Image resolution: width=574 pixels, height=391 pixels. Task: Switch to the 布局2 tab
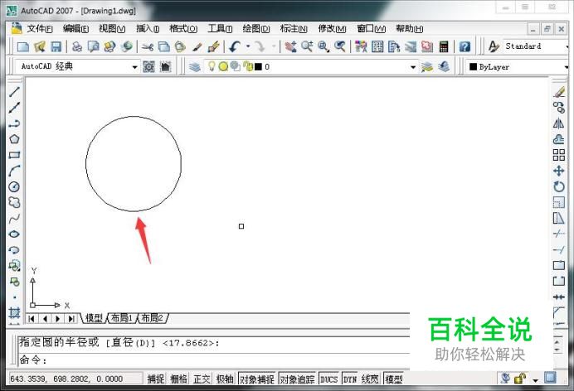(153, 318)
